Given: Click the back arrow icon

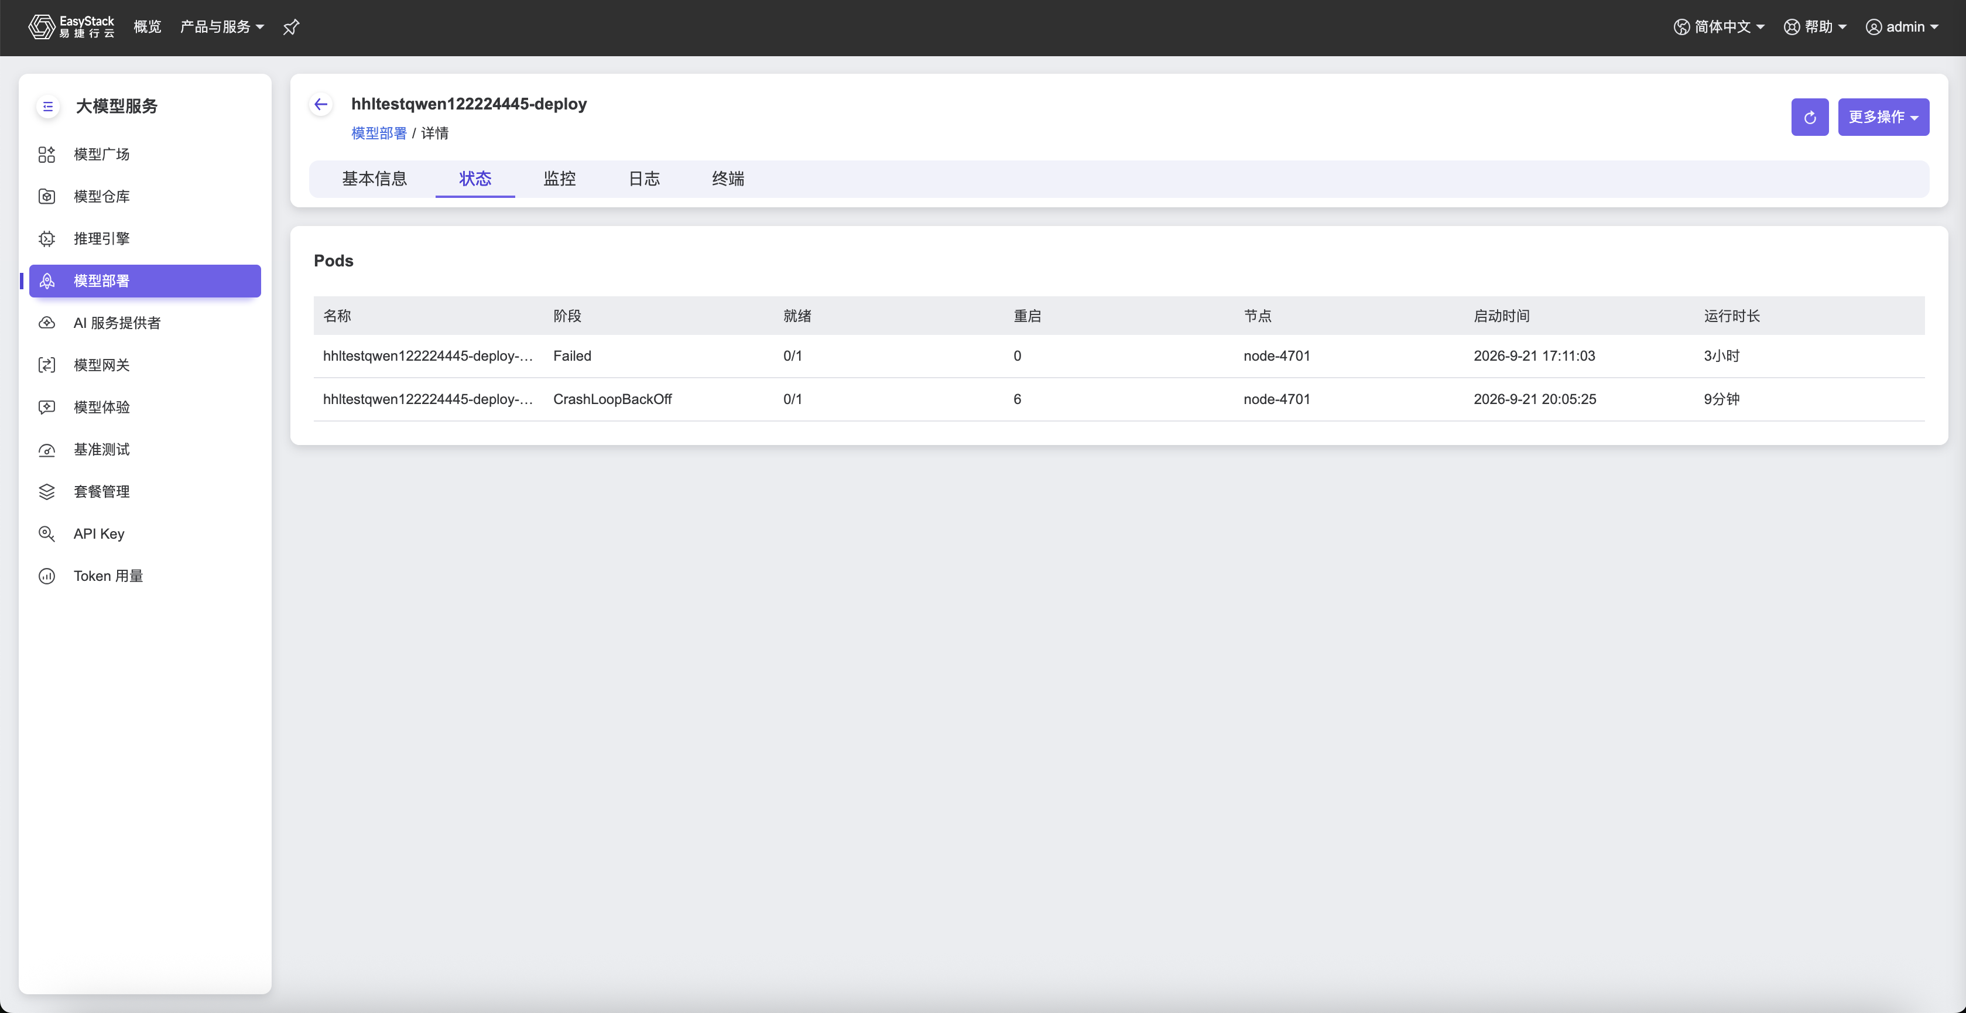Looking at the screenshot, I should pos(321,105).
